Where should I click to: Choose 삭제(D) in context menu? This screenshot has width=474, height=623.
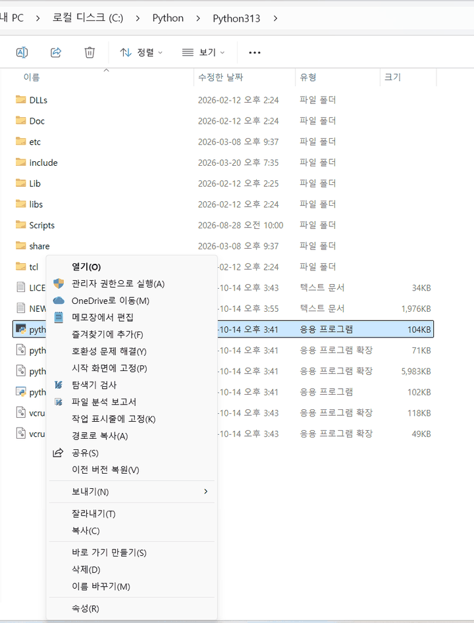pos(132,570)
